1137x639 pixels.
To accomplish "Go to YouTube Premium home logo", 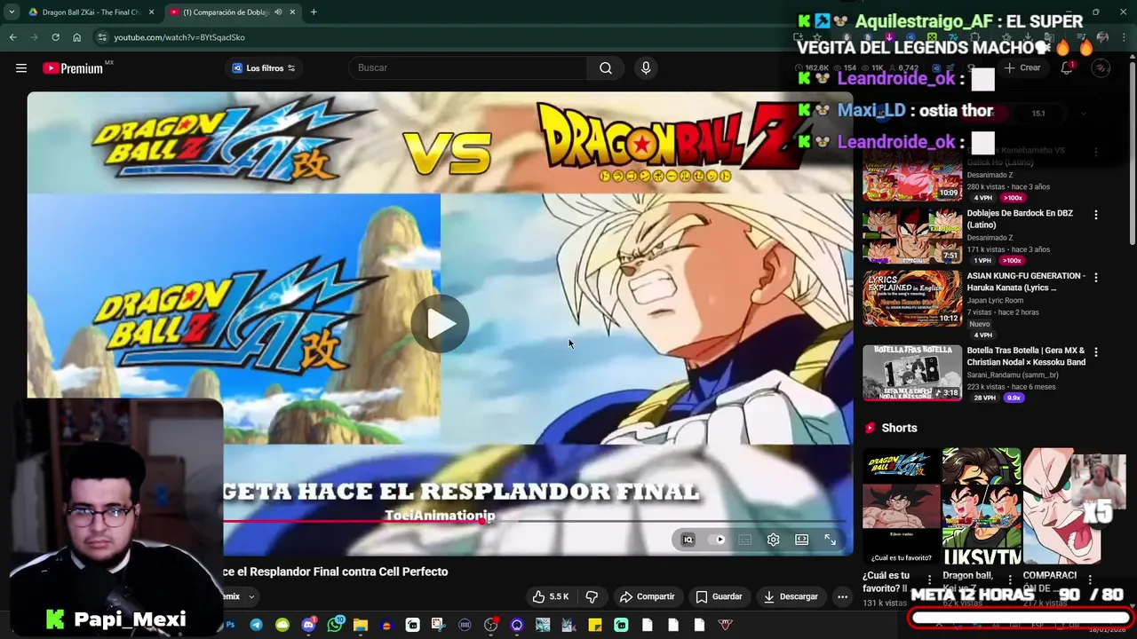I will [74, 67].
